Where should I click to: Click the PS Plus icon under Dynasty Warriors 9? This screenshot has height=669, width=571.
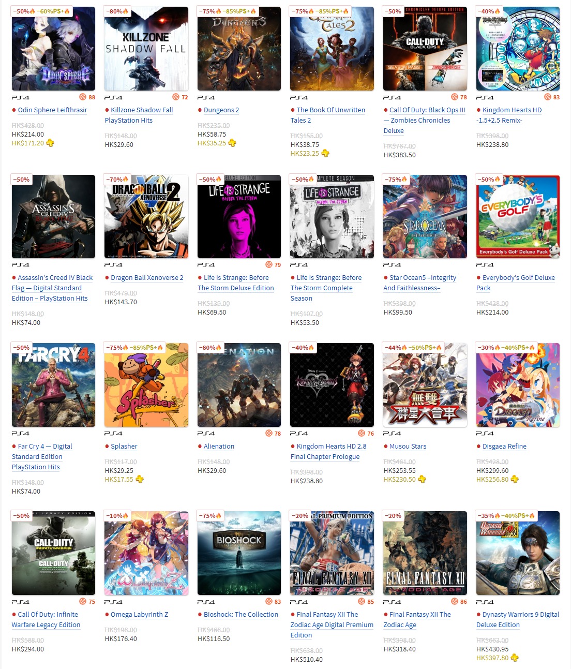[515, 658]
